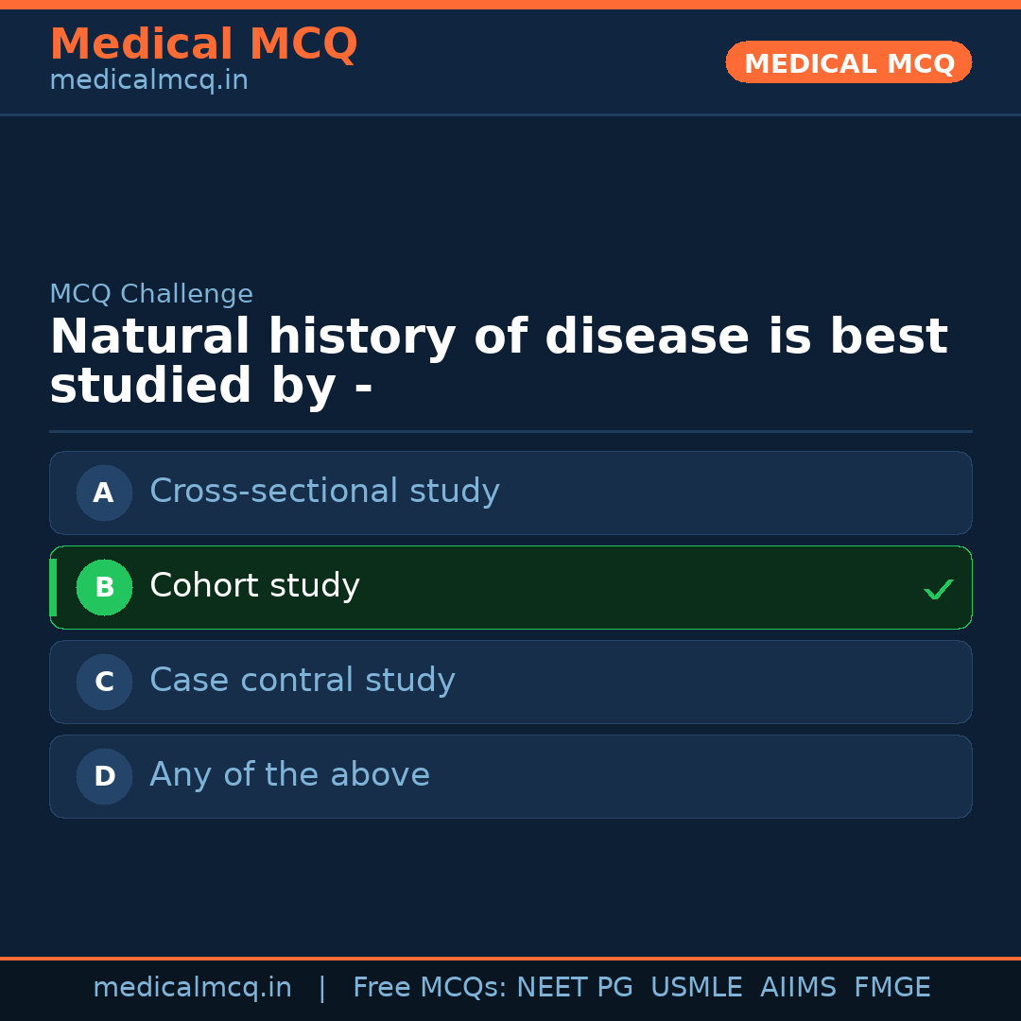Image resolution: width=1021 pixels, height=1021 pixels.
Task: Open the medicalmcq.in footer link
Action: [x=192, y=986]
